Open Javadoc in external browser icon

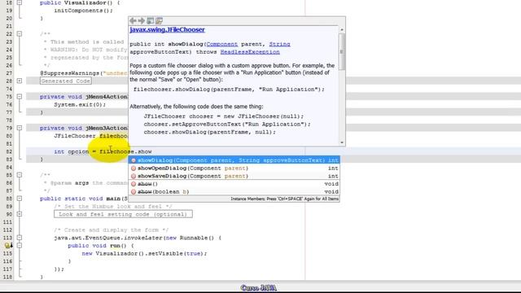click(x=151, y=20)
